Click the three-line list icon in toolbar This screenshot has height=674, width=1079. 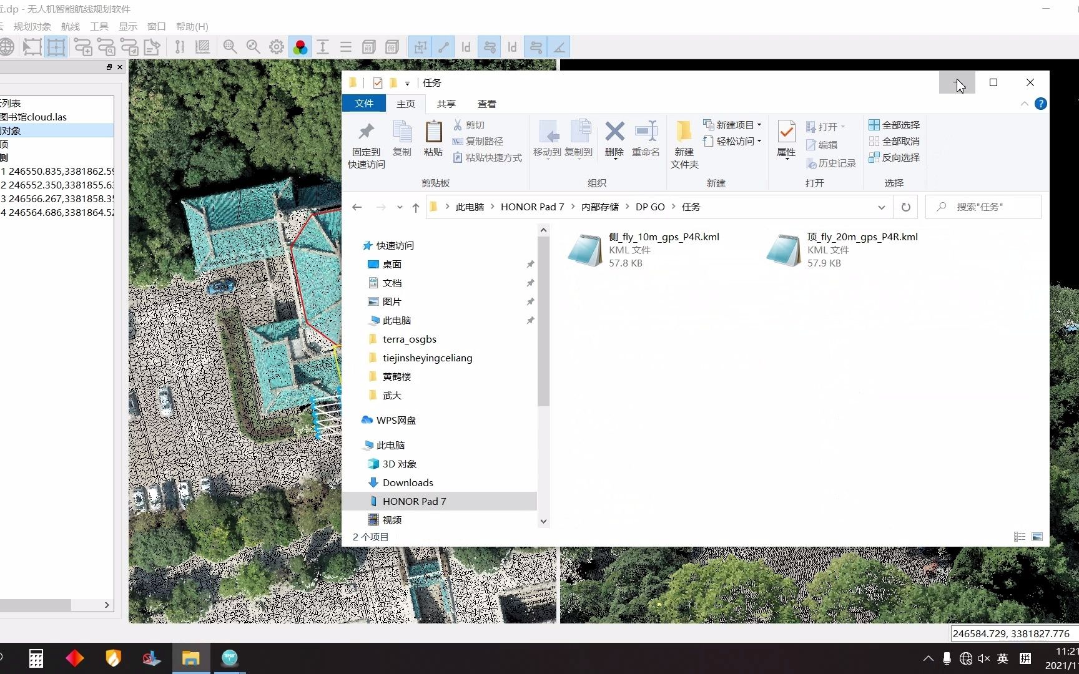click(346, 47)
